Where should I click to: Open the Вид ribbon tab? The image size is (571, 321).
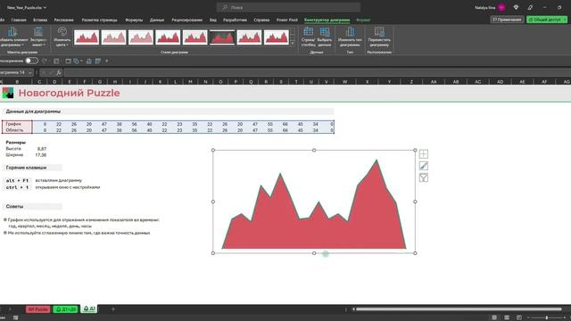213,20
